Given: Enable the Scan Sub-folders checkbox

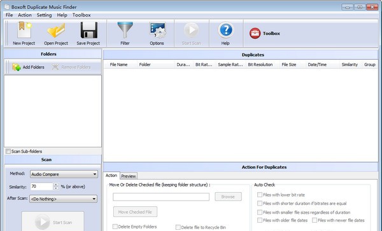Looking at the screenshot, I should pyautogui.click(x=8, y=151).
